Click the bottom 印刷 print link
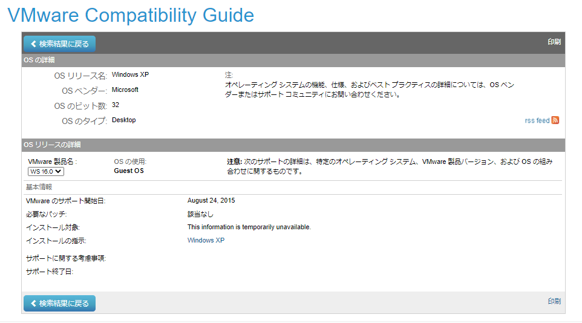This screenshot has width=582, height=323. pyautogui.click(x=554, y=301)
